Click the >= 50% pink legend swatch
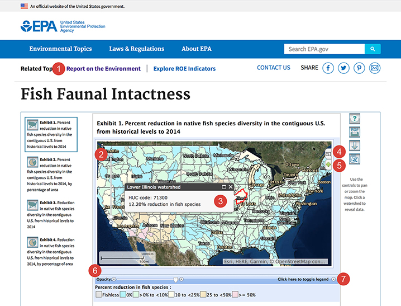401x306 pixels. [235, 294]
